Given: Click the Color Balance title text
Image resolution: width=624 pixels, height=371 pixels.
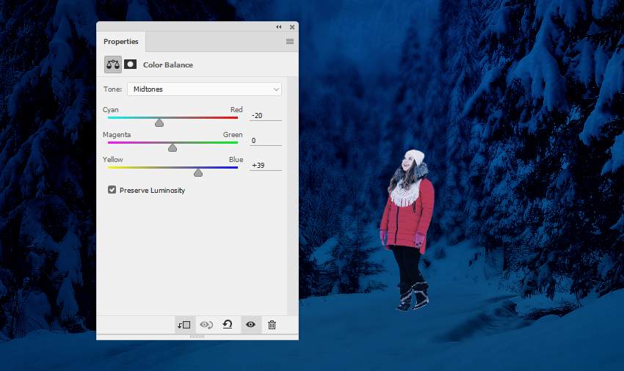Looking at the screenshot, I should [x=168, y=65].
